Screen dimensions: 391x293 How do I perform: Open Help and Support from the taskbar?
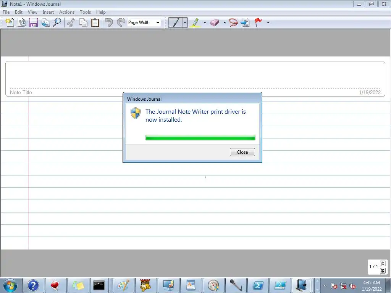pyautogui.click(x=33, y=285)
